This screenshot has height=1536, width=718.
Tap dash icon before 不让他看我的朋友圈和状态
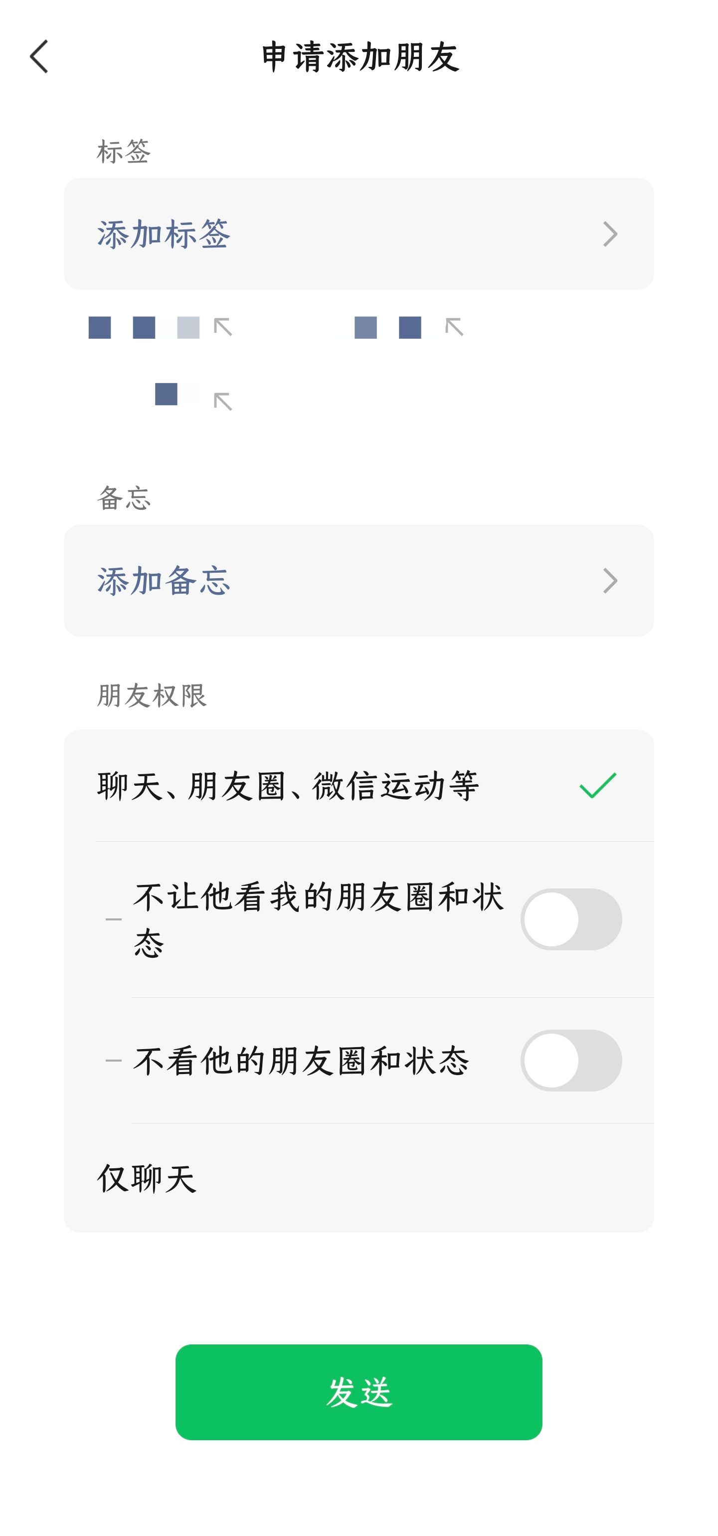point(113,919)
